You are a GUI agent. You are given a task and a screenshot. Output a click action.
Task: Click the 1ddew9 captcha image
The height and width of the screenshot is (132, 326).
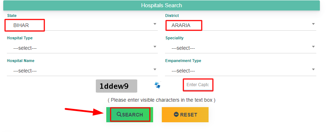(116, 86)
